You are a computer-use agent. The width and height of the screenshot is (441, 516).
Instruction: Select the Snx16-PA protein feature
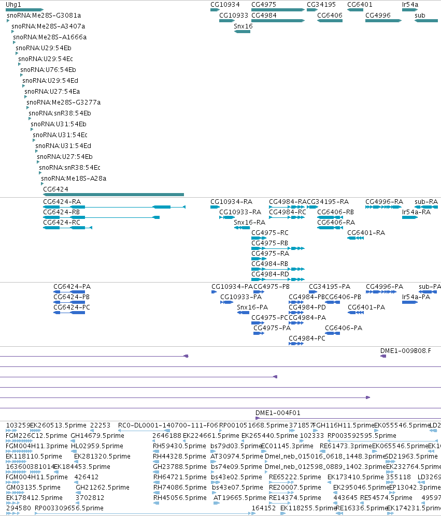(243, 312)
